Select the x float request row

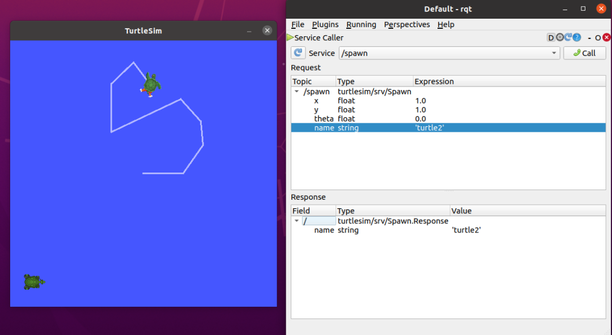point(448,101)
